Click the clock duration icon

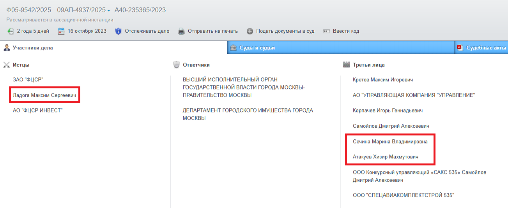point(11,31)
